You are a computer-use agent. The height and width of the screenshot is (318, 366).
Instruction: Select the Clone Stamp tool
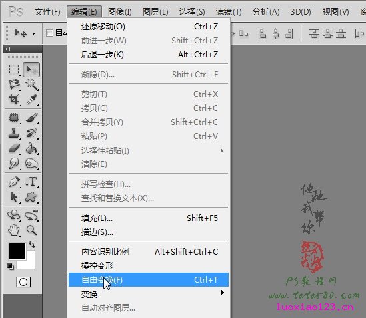tap(14, 133)
